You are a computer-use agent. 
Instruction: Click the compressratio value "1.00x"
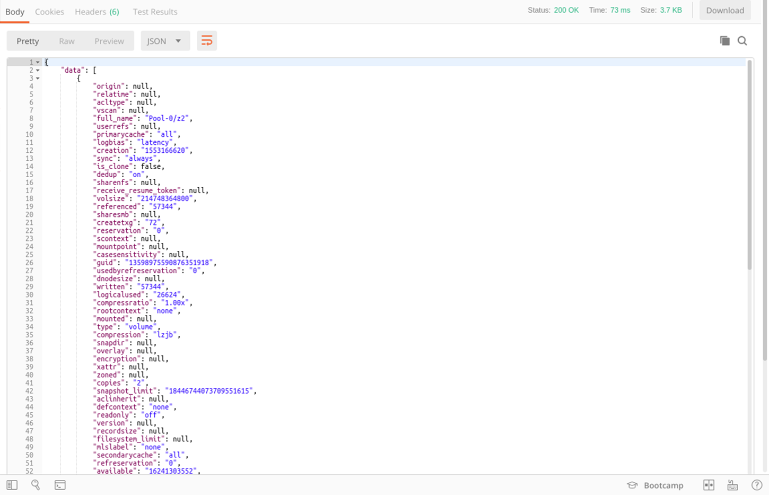[176, 302]
